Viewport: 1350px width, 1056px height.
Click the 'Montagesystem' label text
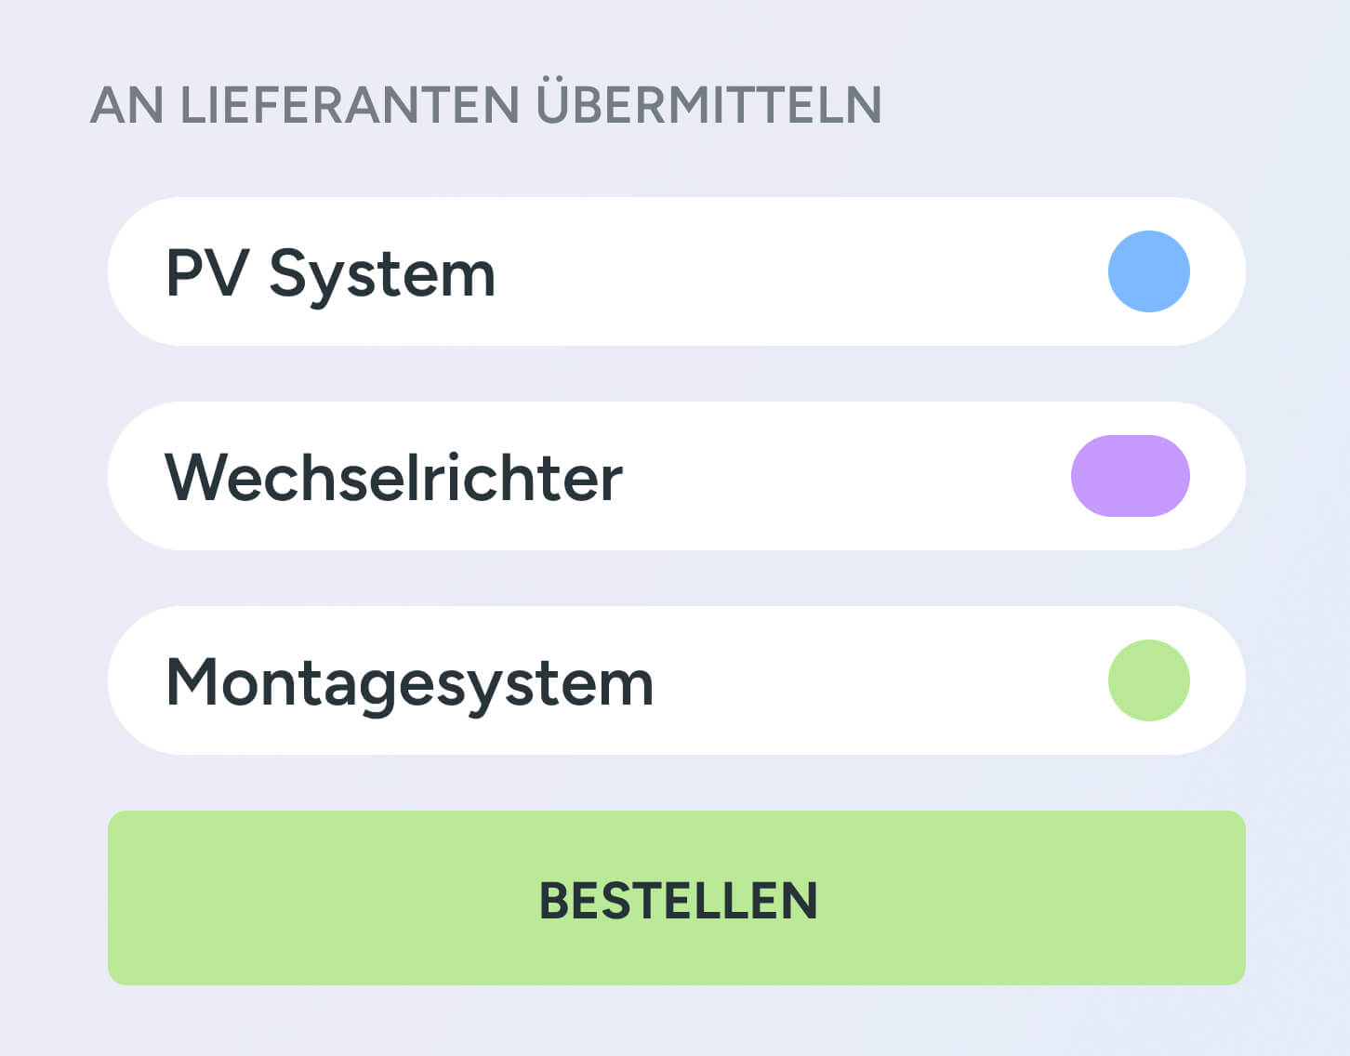(409, 685)
